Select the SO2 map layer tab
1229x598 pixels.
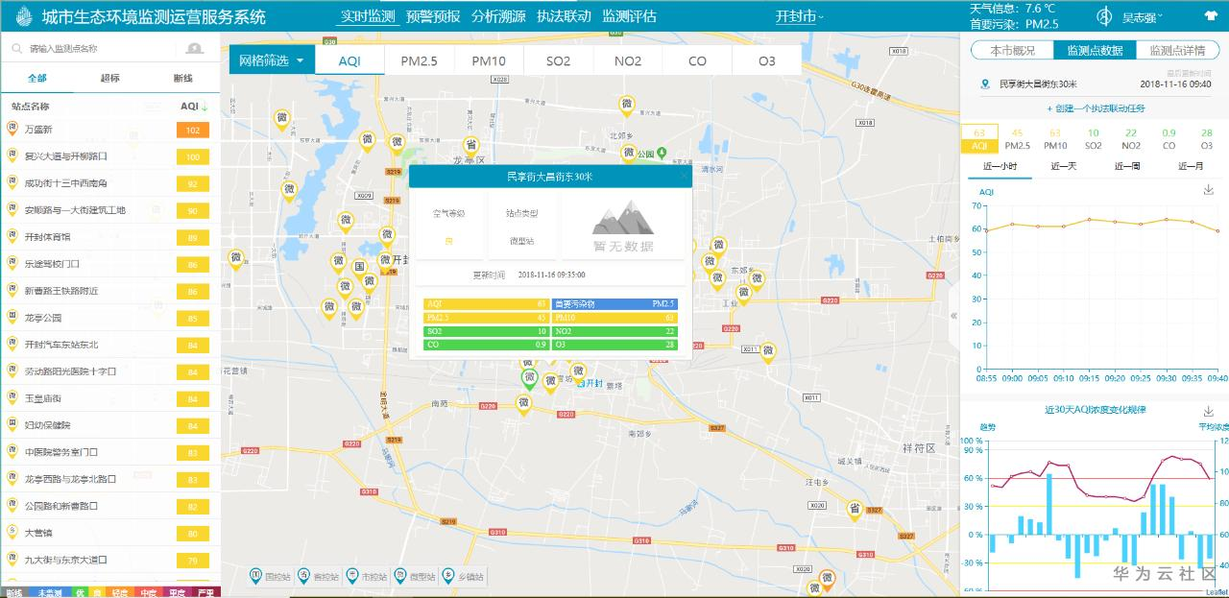pyautogui.click(x=559, y=60)
